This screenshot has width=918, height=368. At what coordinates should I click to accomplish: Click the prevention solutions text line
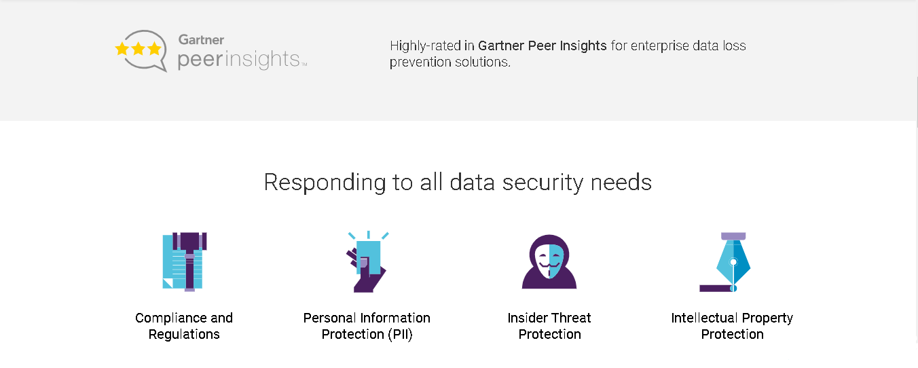(449, 62)
